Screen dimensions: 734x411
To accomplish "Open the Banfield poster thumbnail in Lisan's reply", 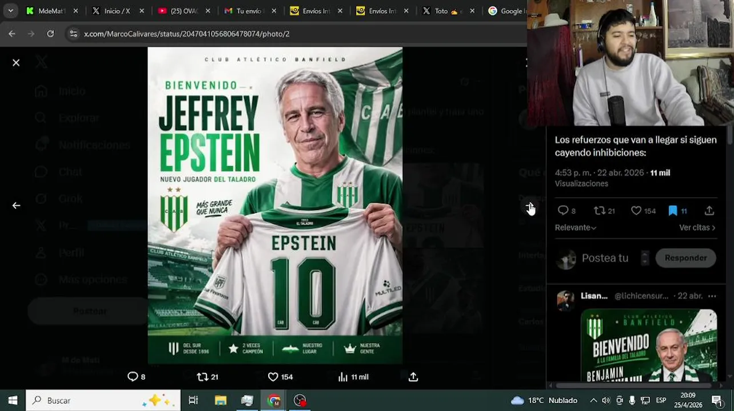I will [649, 345].
